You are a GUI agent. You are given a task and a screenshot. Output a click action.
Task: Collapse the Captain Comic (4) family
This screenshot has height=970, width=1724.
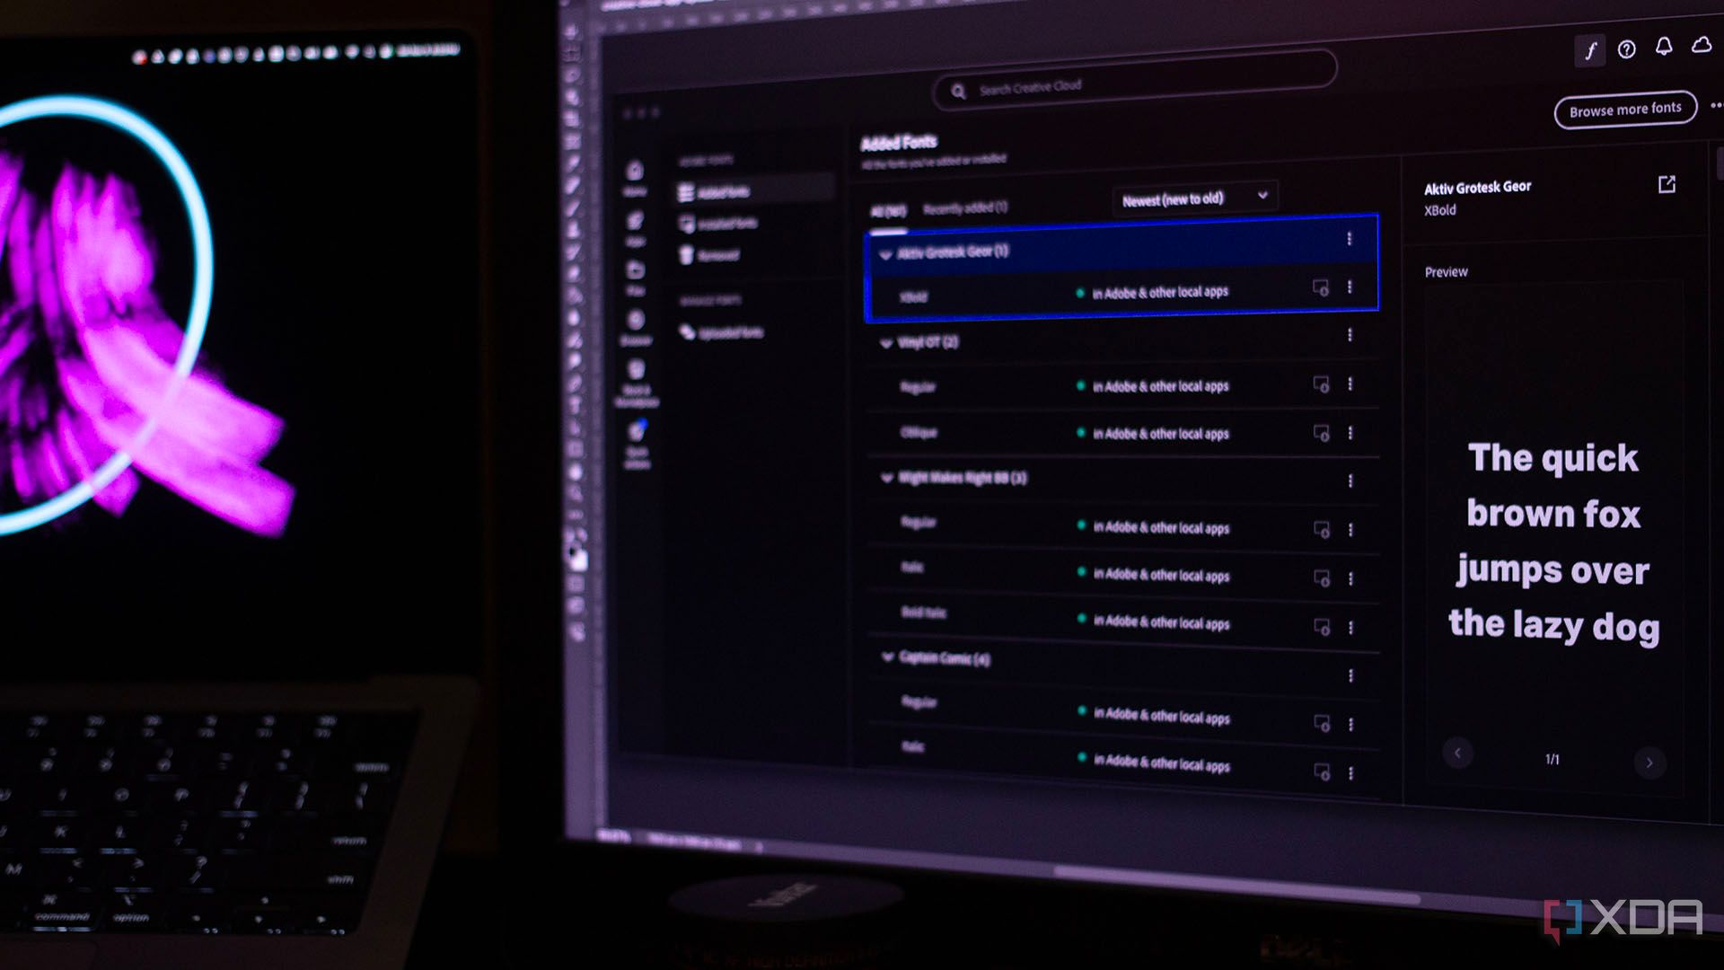888,657
